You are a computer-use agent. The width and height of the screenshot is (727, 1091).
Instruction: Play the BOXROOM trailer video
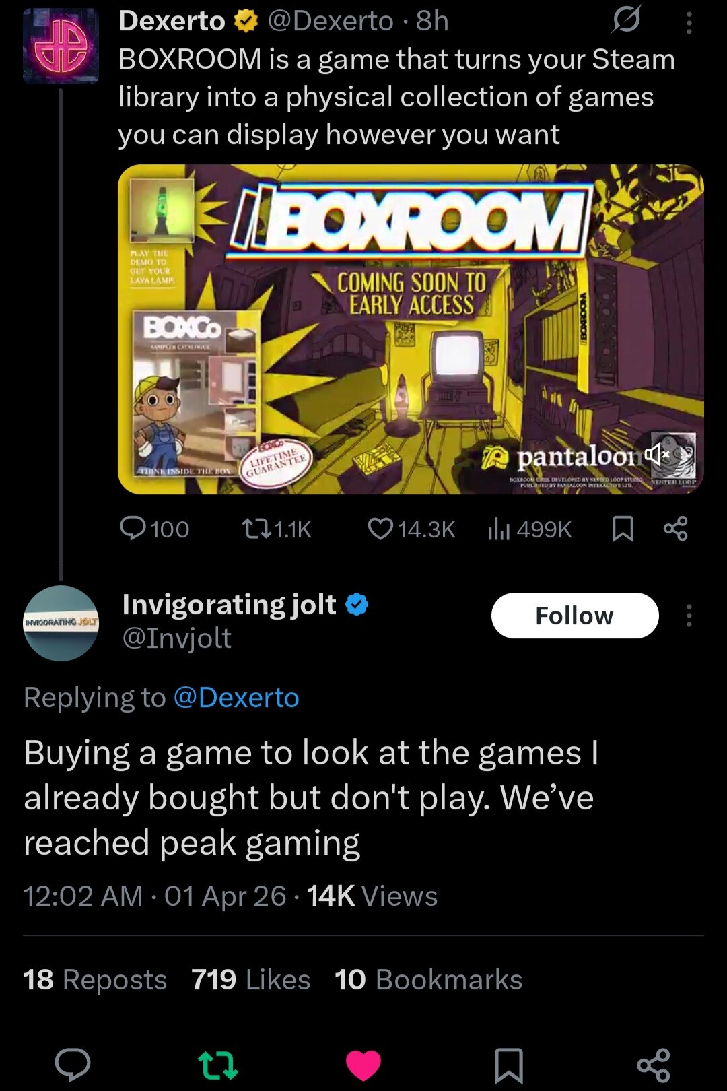click(x=411, y=329)
